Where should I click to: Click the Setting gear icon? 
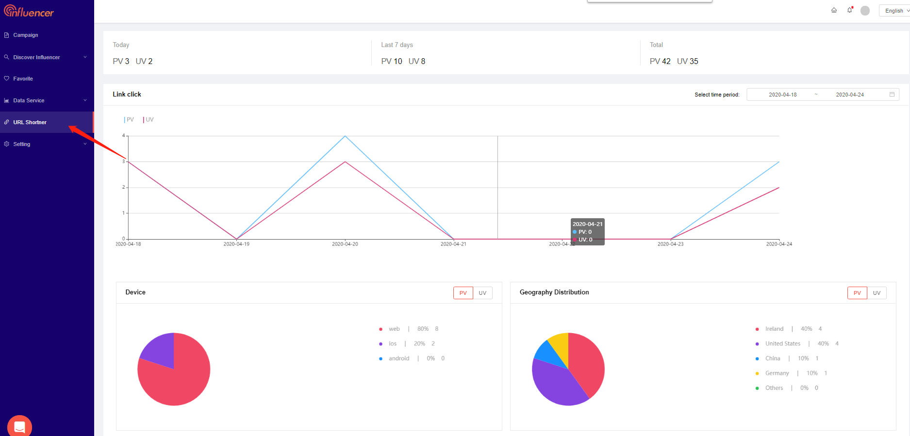pyautogui.click(x=6, y=144)
